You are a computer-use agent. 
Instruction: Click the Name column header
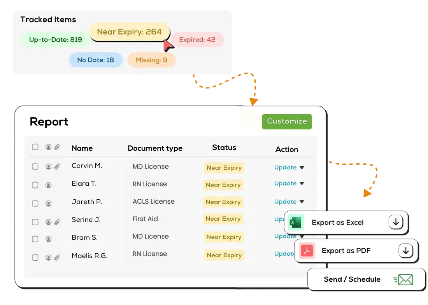[82, 148]
